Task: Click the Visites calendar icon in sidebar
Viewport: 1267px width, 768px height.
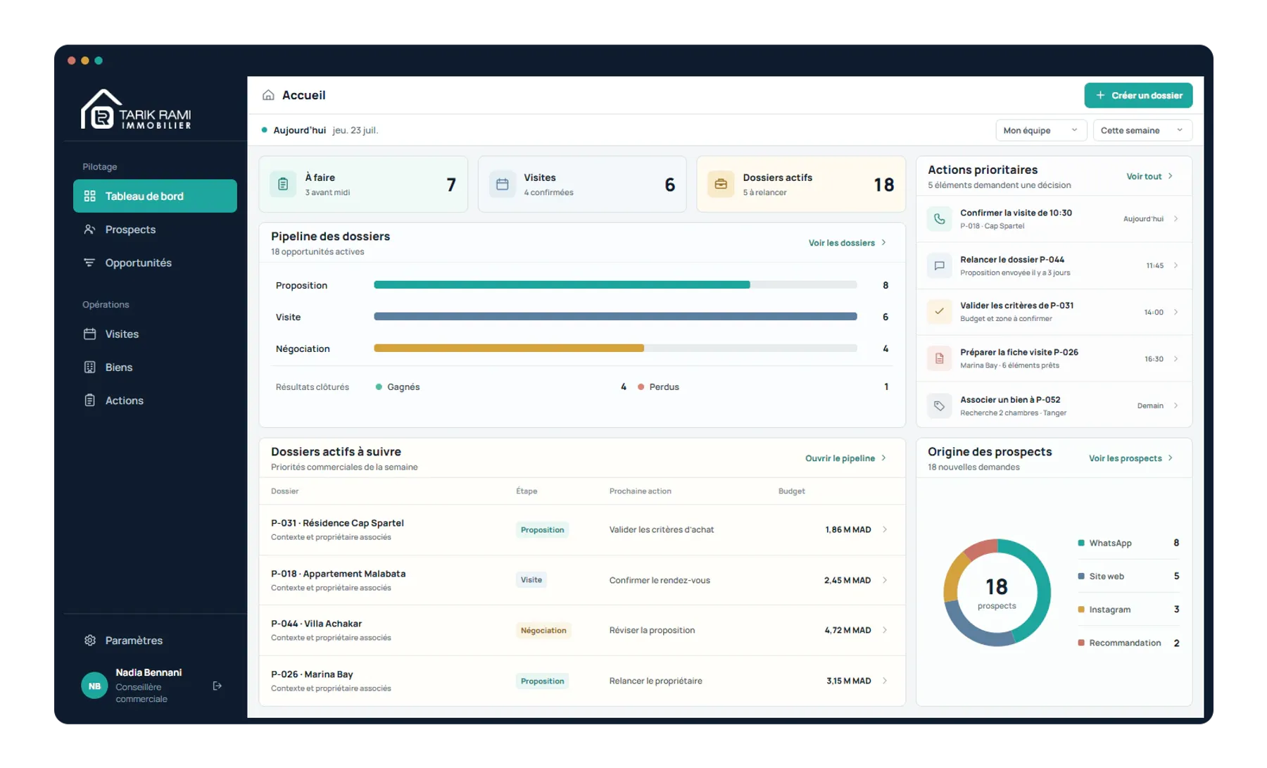Action: coord(89,334)
